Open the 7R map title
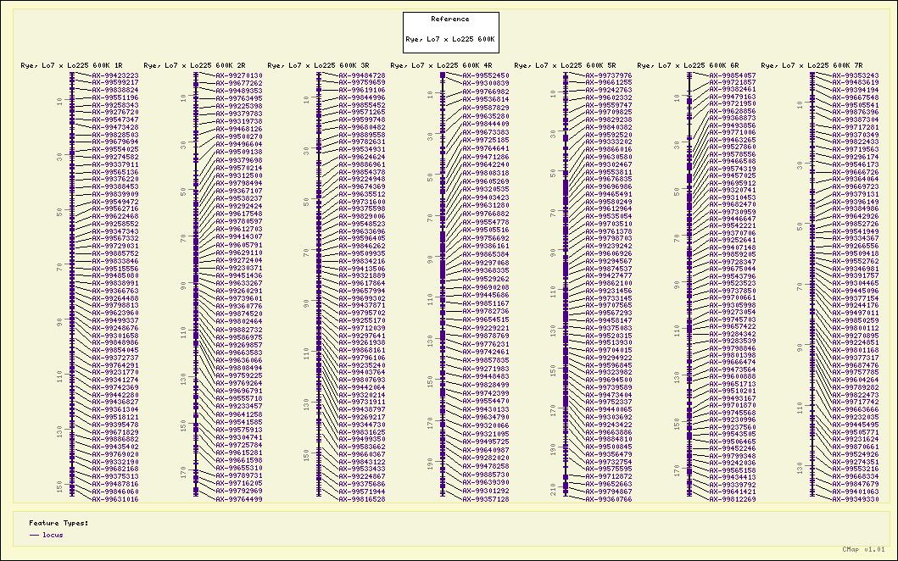 [812, 65]
